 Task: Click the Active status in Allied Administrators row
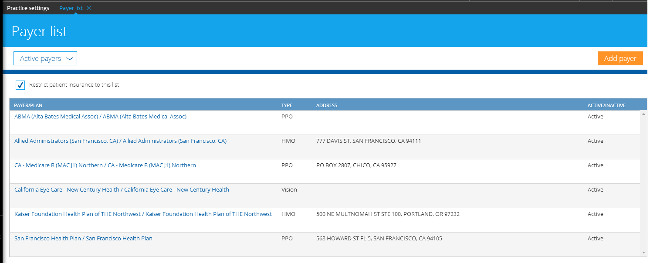[x=596, y=141]
